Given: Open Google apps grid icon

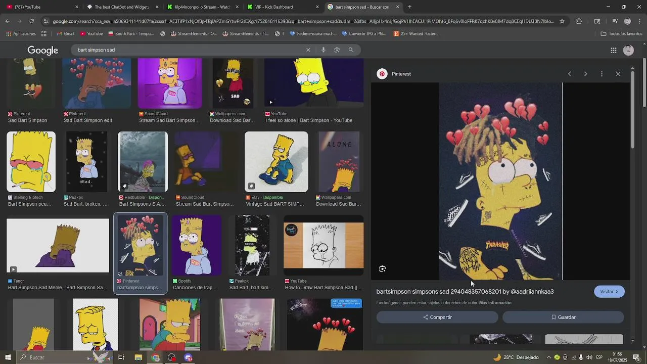Looking at the screenshot, I should 613,50.
